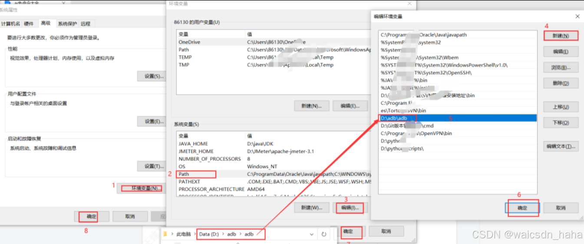
Task: Click the 浏览(B)... button
Action: 561,67
